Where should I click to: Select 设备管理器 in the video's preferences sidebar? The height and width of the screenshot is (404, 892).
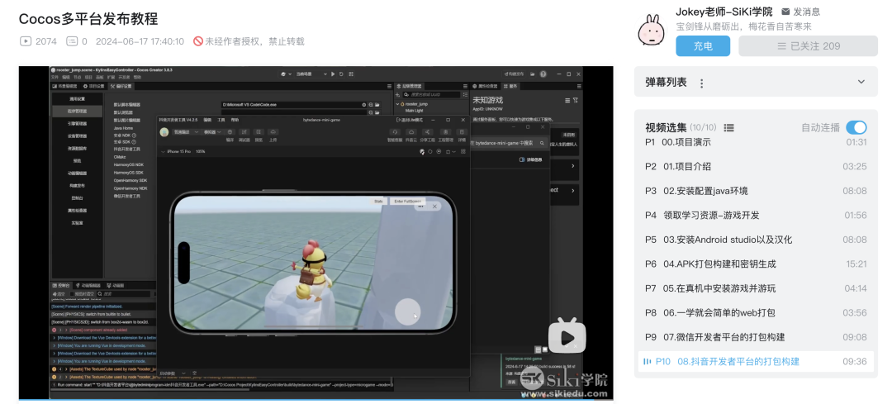click(x=77, y=136)
